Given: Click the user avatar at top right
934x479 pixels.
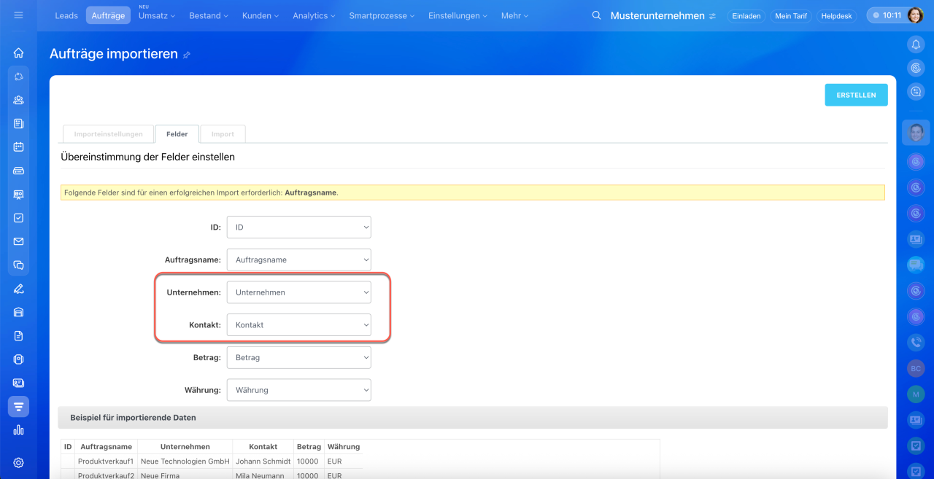Looking at the screenshot, I should pyautogui.click(x=915, y=15).
